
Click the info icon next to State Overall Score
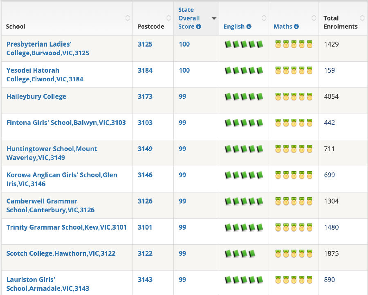[x=199, y=27]
